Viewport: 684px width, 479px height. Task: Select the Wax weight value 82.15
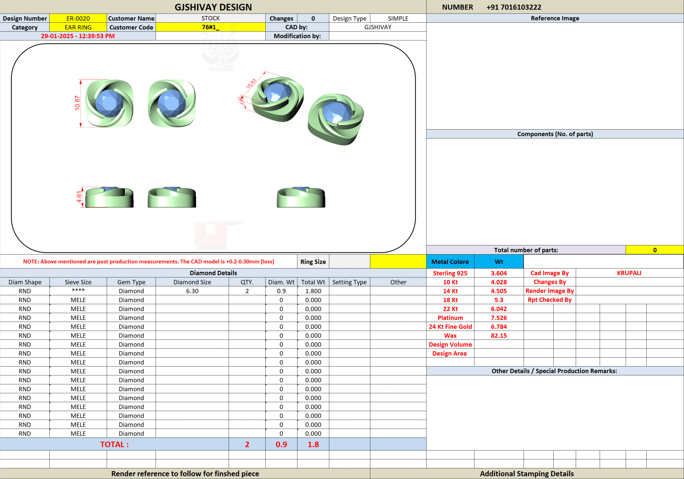[x=499, y=336]
